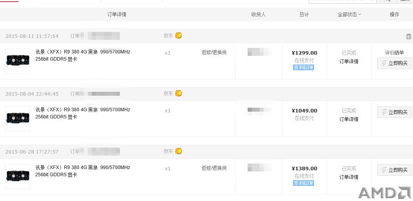Viewport: 413px width, 201px height.
Task: Open graphics card thumbnail in first order
Action: (x=18, y=61)
